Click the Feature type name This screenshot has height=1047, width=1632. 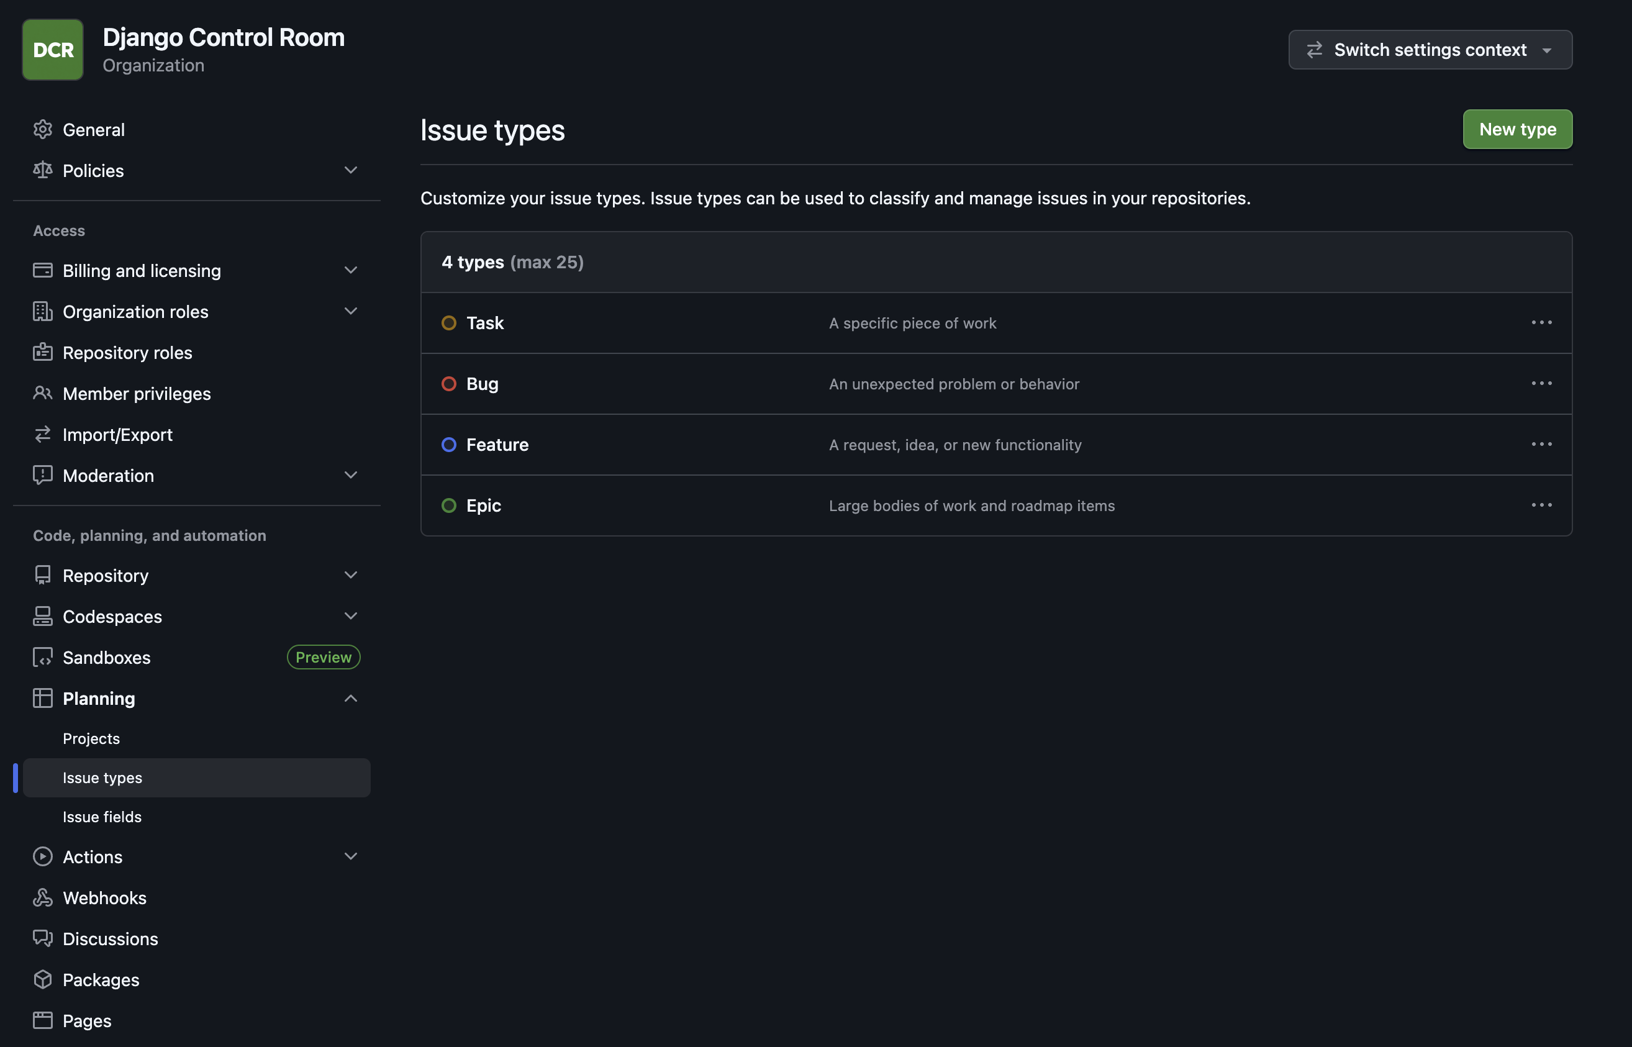pyautogui.click(x=497, y=445)
